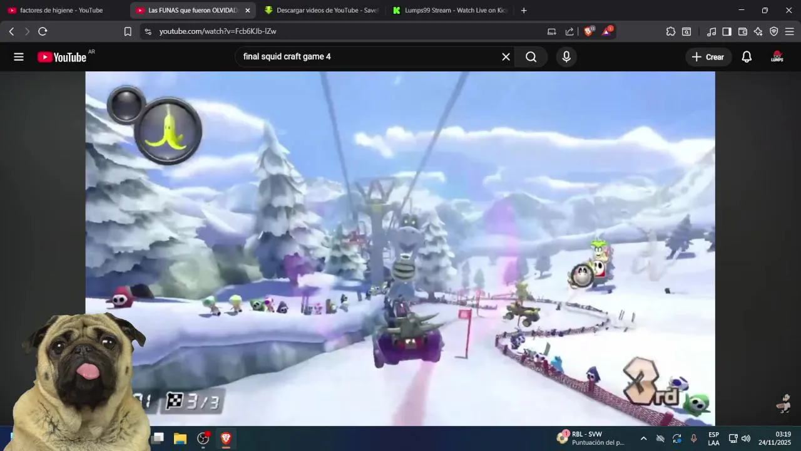Open YouTube notifications bell
The width and height of the screenshot is (801, 451).
tap(747, 57)
